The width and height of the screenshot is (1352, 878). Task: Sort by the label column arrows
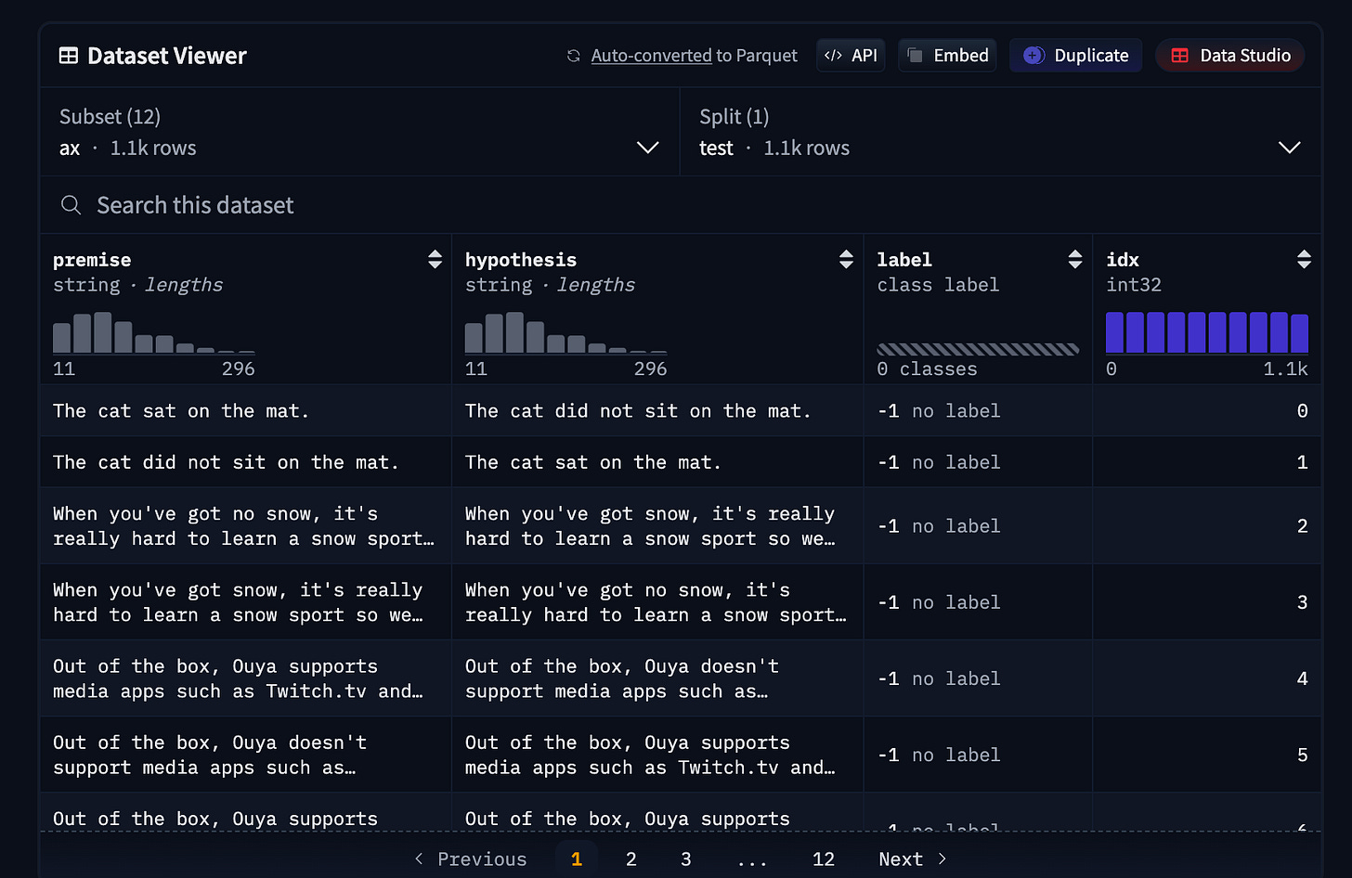1075,260
